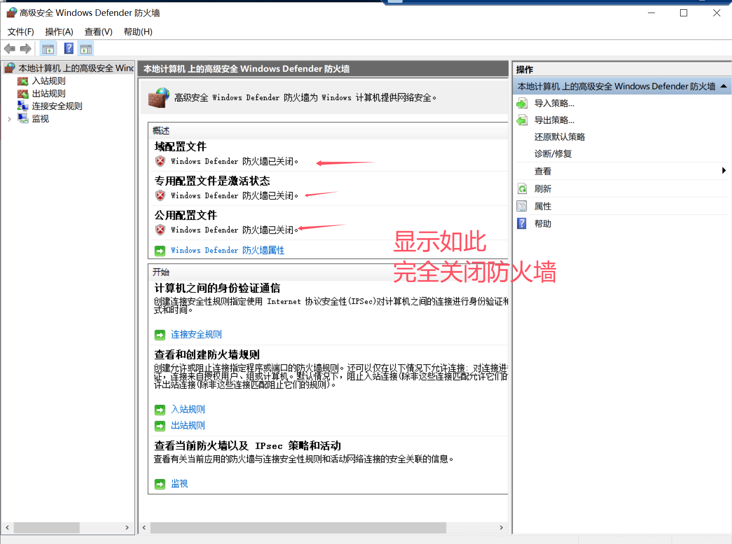Choose 属性 in the actions pane
732x544 pixels.
(543, 206)
